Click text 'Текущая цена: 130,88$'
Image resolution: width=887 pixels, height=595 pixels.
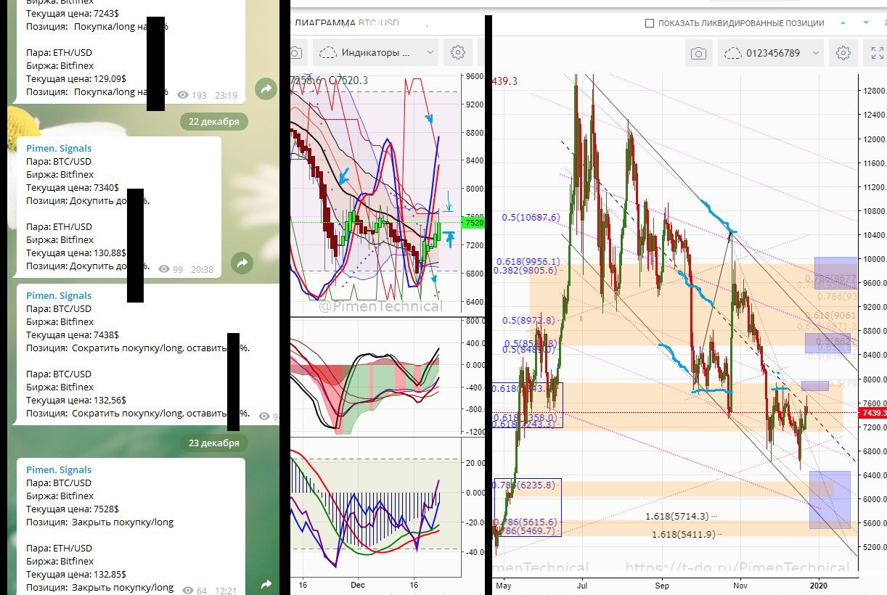click(76, 253)
